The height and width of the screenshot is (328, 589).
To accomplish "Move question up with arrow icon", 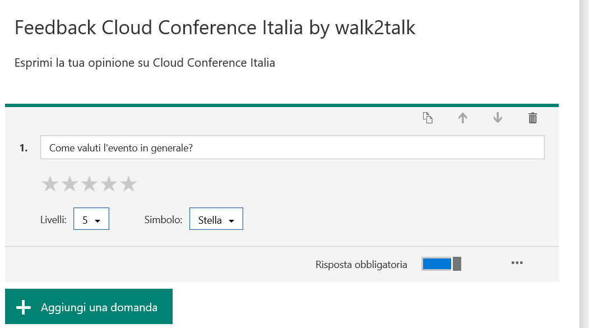I will coord(462,118).
